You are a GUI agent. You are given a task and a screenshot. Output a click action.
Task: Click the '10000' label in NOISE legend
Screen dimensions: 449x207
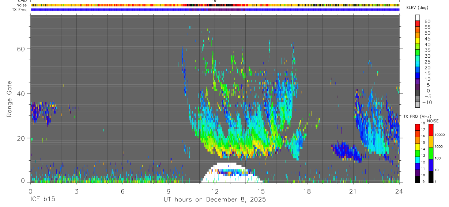(439, 135)
